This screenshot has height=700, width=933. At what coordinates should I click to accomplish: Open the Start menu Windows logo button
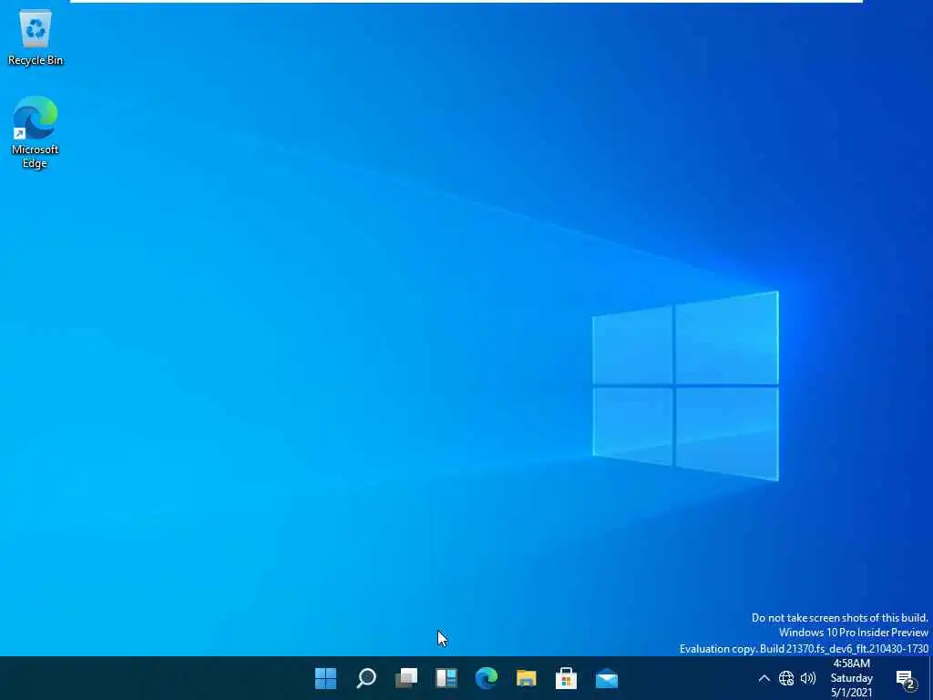pyautogui.click(x=325, y=678)
